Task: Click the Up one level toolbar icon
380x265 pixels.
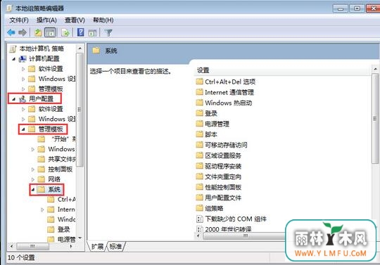Action: [38, 32]
